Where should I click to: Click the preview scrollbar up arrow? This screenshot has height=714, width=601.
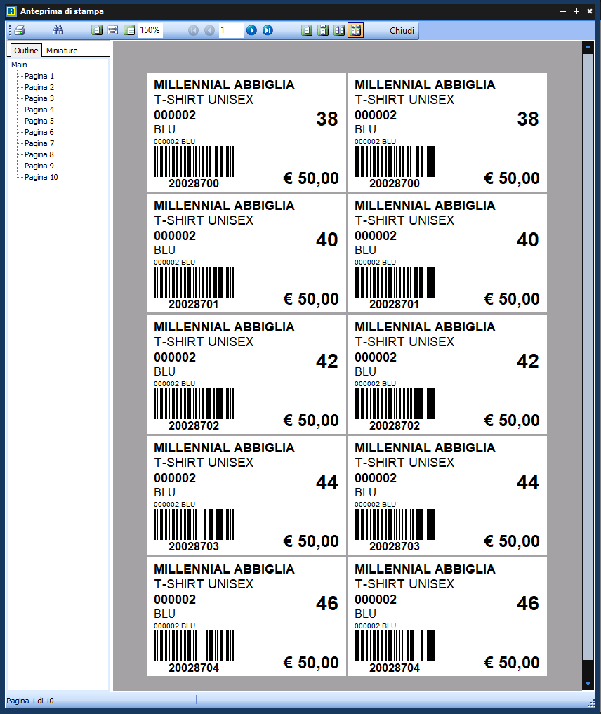tap(588, 47)
